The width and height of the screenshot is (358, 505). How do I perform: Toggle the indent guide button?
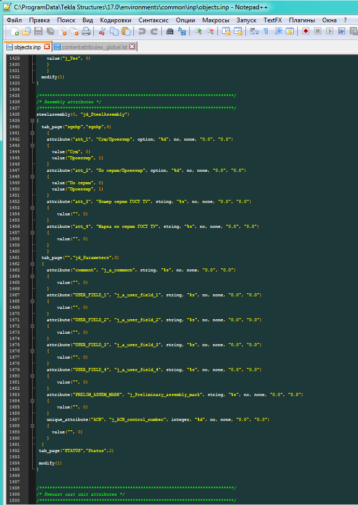278,32
